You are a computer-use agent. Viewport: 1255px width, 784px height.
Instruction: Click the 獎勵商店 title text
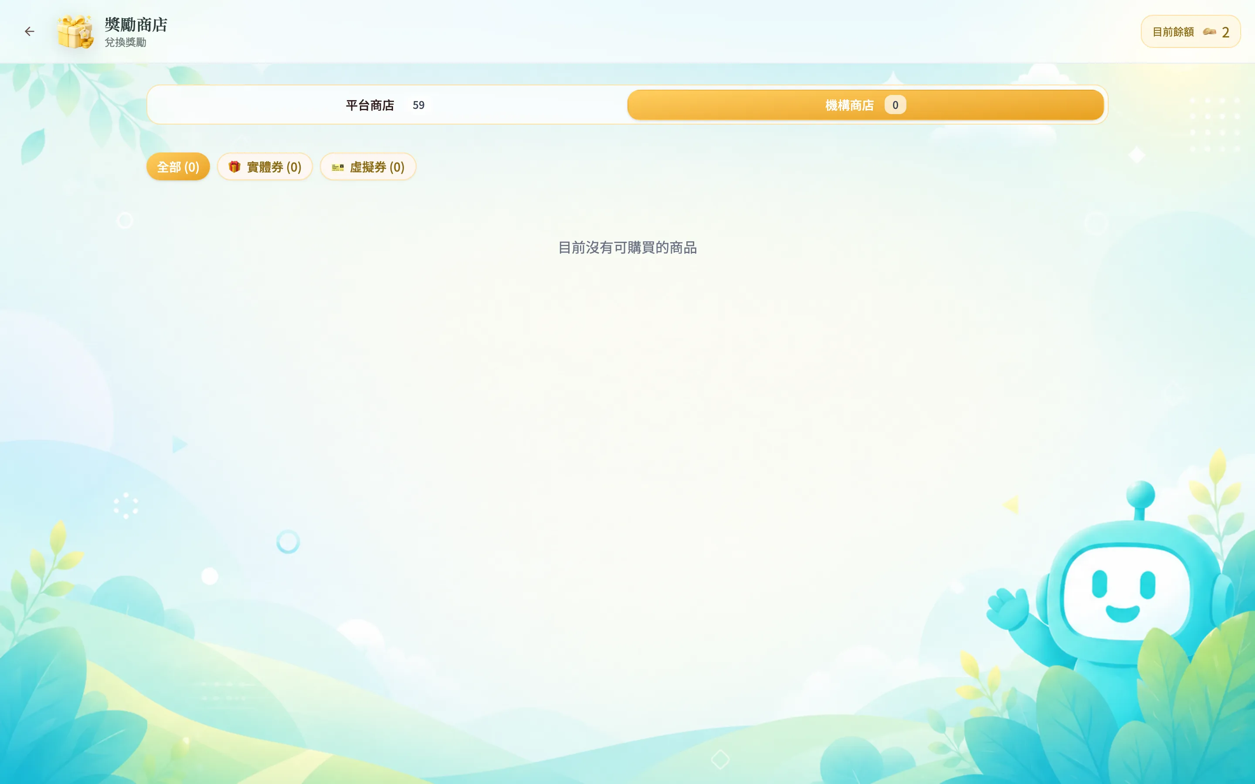coord(136,24)
